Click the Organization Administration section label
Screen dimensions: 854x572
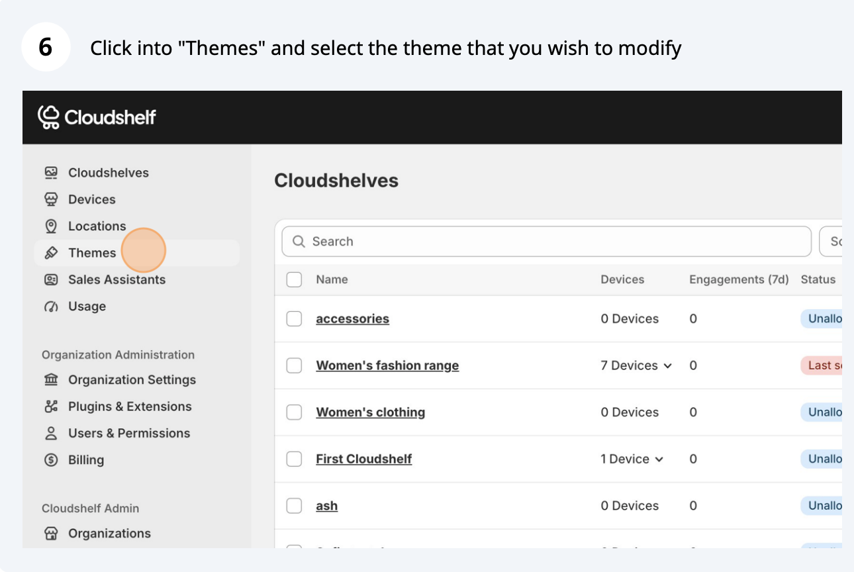(x=118, y=355)
